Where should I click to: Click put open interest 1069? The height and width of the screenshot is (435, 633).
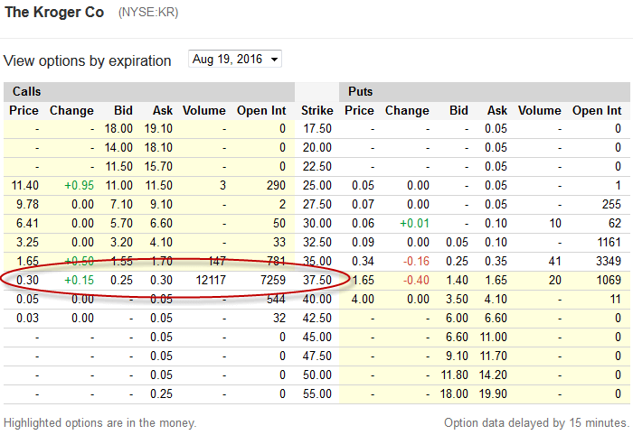[609, 280]
